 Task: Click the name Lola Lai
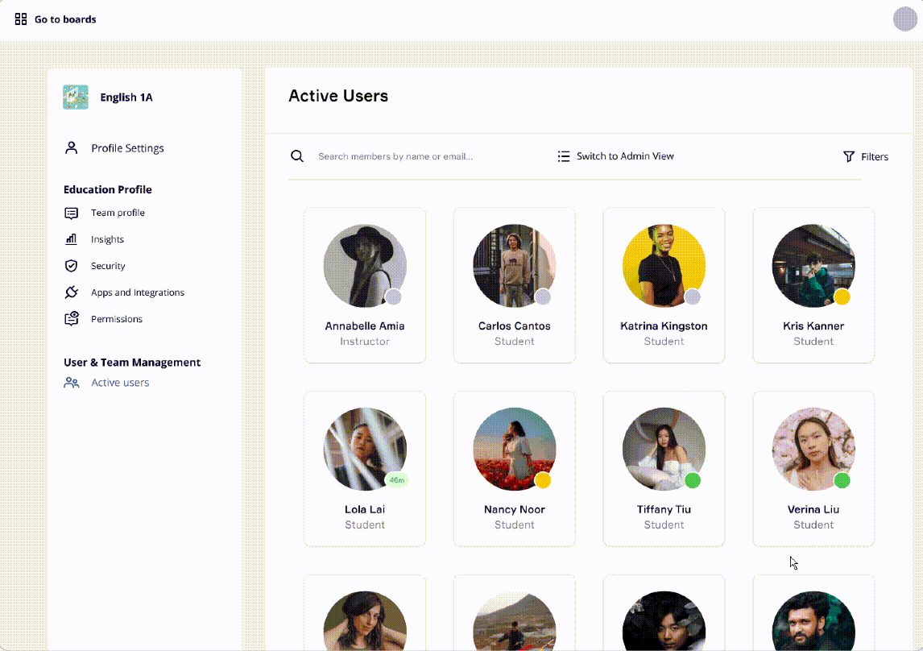pyautogui.click(x=364, y=509)
